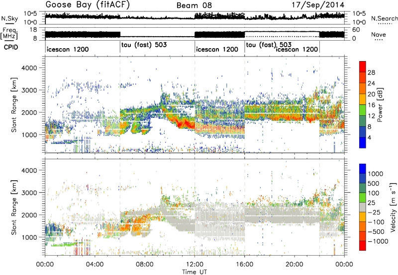
Task: Click the "Slant Range [km]" label of power panel
Action: pyautogui.click(x=14, y=105)
